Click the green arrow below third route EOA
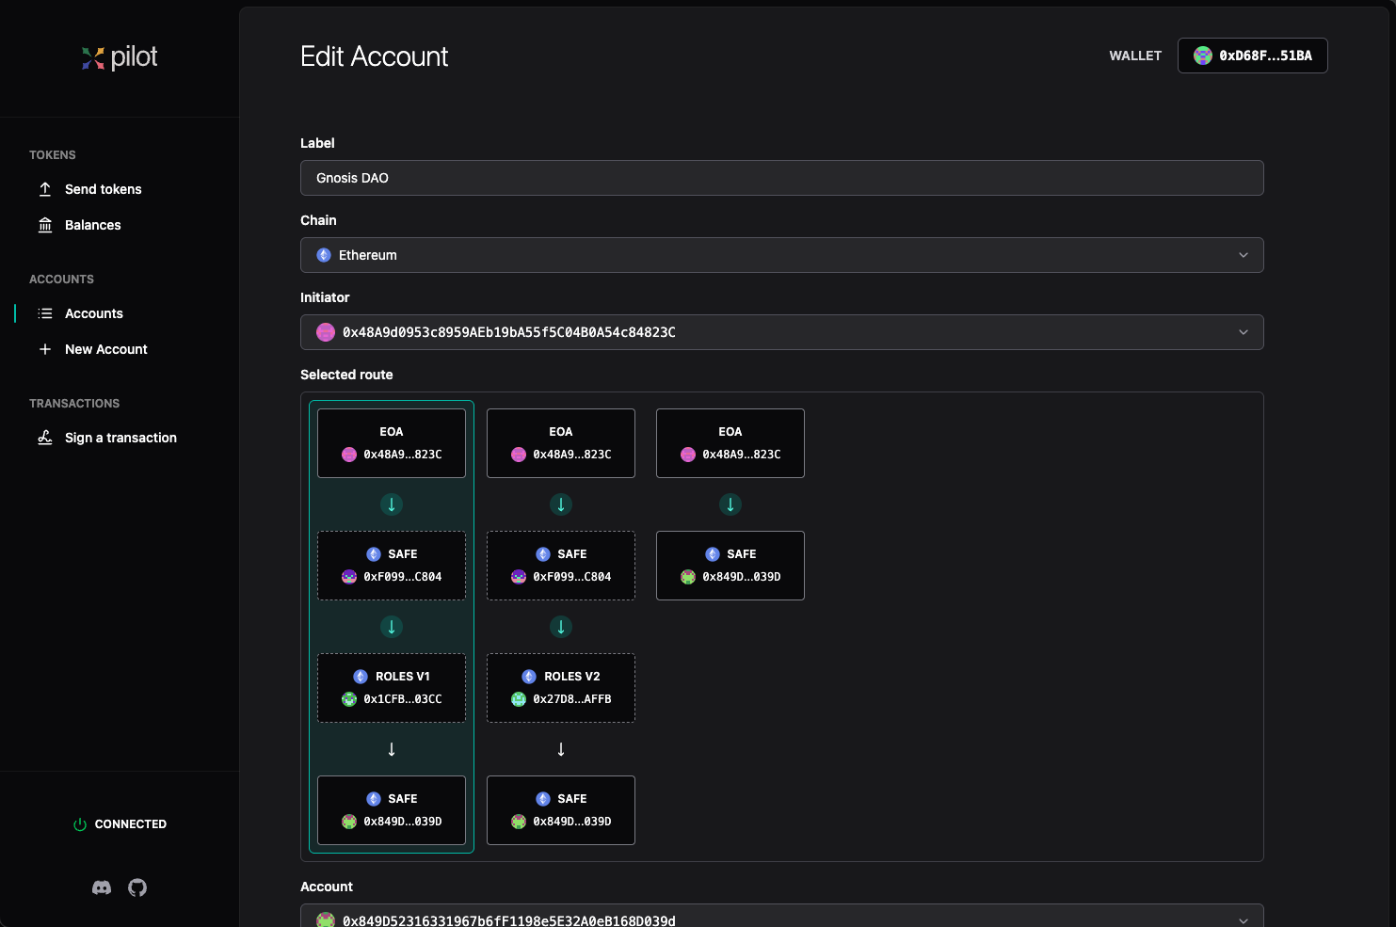This screenshot has width=1396, height=927. point(730,504)
